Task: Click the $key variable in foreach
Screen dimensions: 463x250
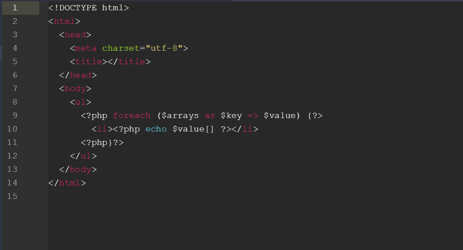Action: (x=231, y=115)
